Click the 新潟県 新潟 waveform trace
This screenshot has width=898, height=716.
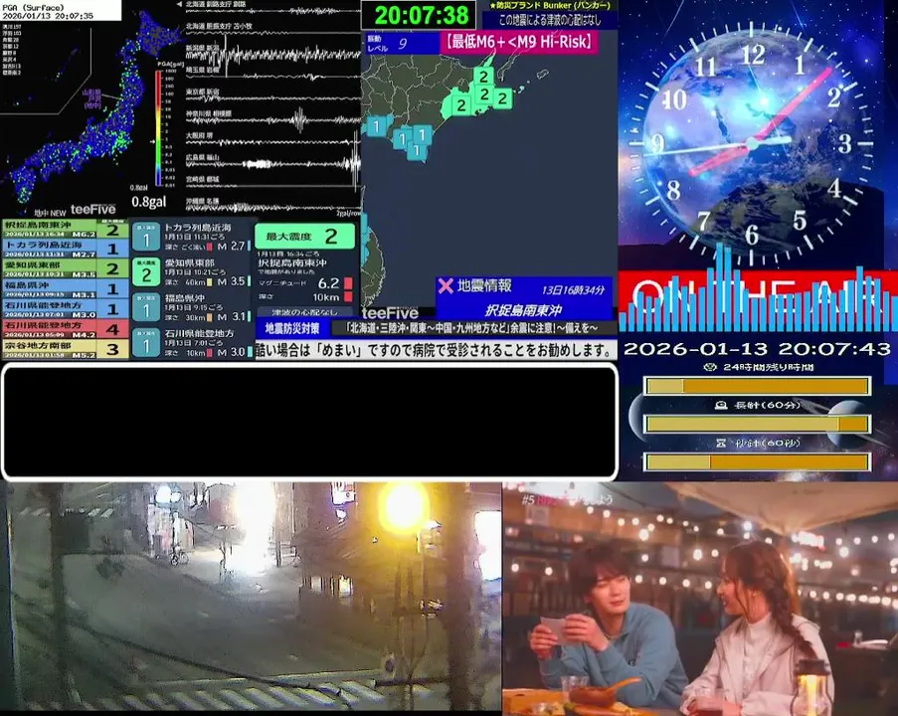272,55
